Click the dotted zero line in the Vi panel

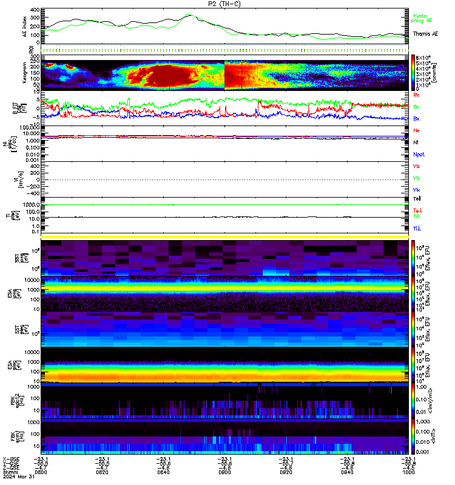click(224, 179)
